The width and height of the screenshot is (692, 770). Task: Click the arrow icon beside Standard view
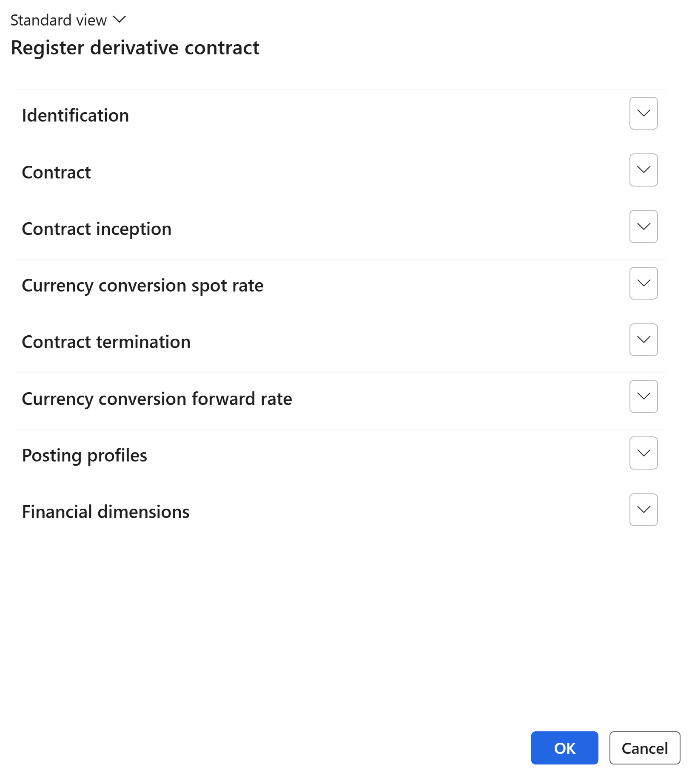pyautogui.click(x=120, y=20)
